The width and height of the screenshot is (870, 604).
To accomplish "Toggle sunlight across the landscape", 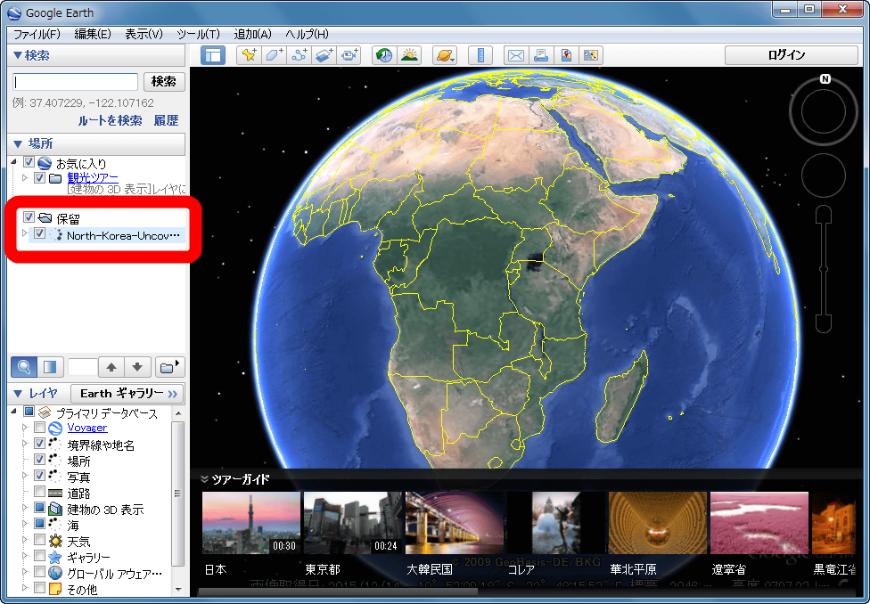I will click(409, 55).
